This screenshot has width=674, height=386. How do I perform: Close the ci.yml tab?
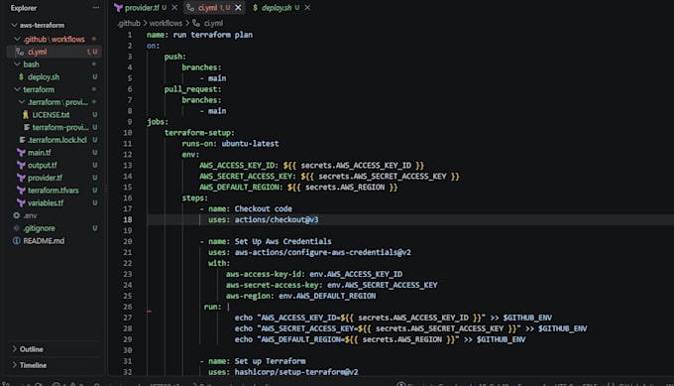point(238,8)
